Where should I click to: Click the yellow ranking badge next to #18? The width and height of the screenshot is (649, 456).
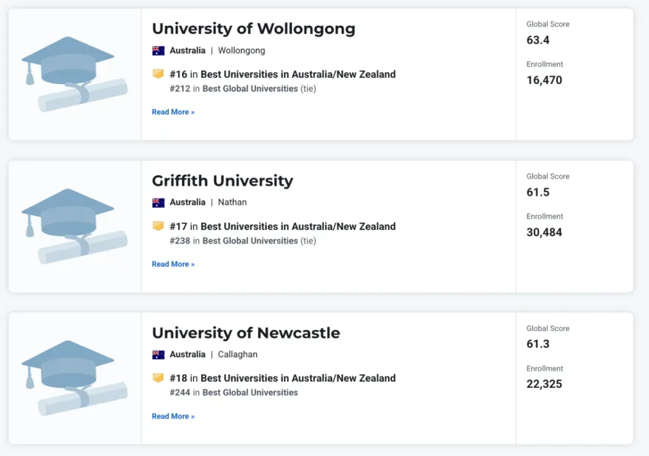158,378
